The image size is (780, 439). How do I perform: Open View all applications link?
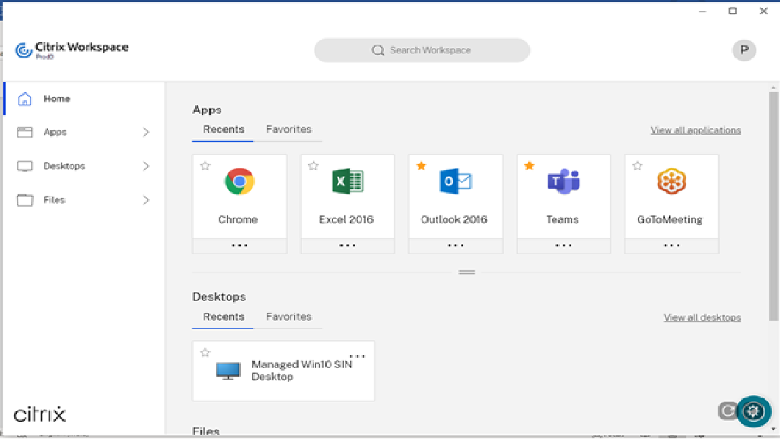695,130
